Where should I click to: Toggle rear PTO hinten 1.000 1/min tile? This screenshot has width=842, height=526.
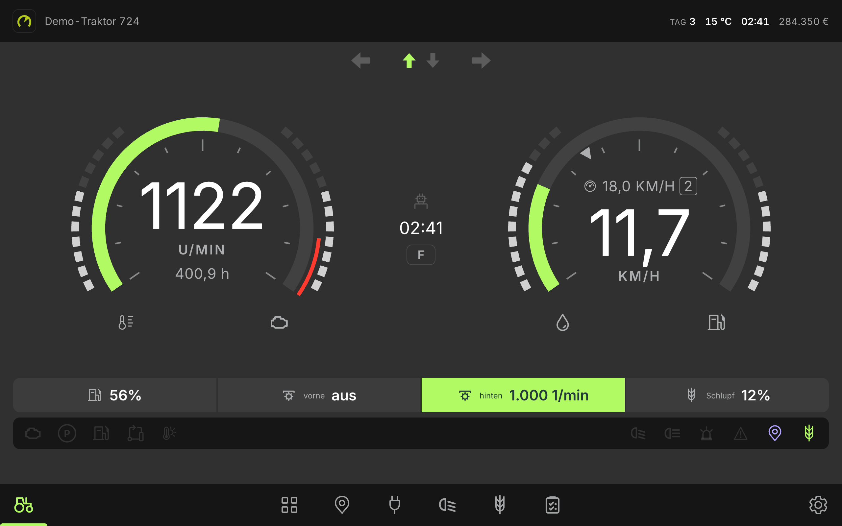(523, 395)
